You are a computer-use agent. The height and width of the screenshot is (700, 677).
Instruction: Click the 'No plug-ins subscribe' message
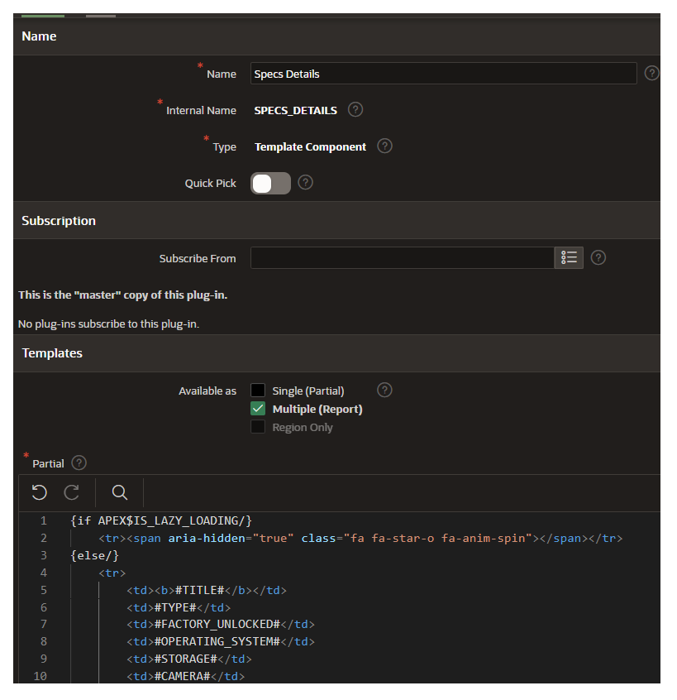click(108, 324)
